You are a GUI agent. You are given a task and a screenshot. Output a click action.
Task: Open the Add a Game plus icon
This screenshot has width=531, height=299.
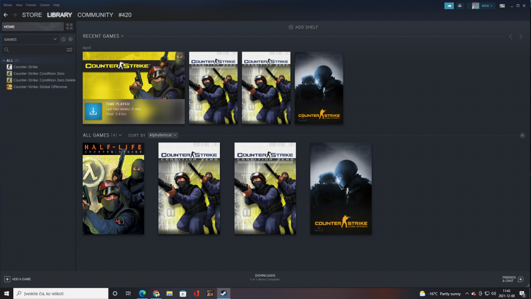click(7, 279)
